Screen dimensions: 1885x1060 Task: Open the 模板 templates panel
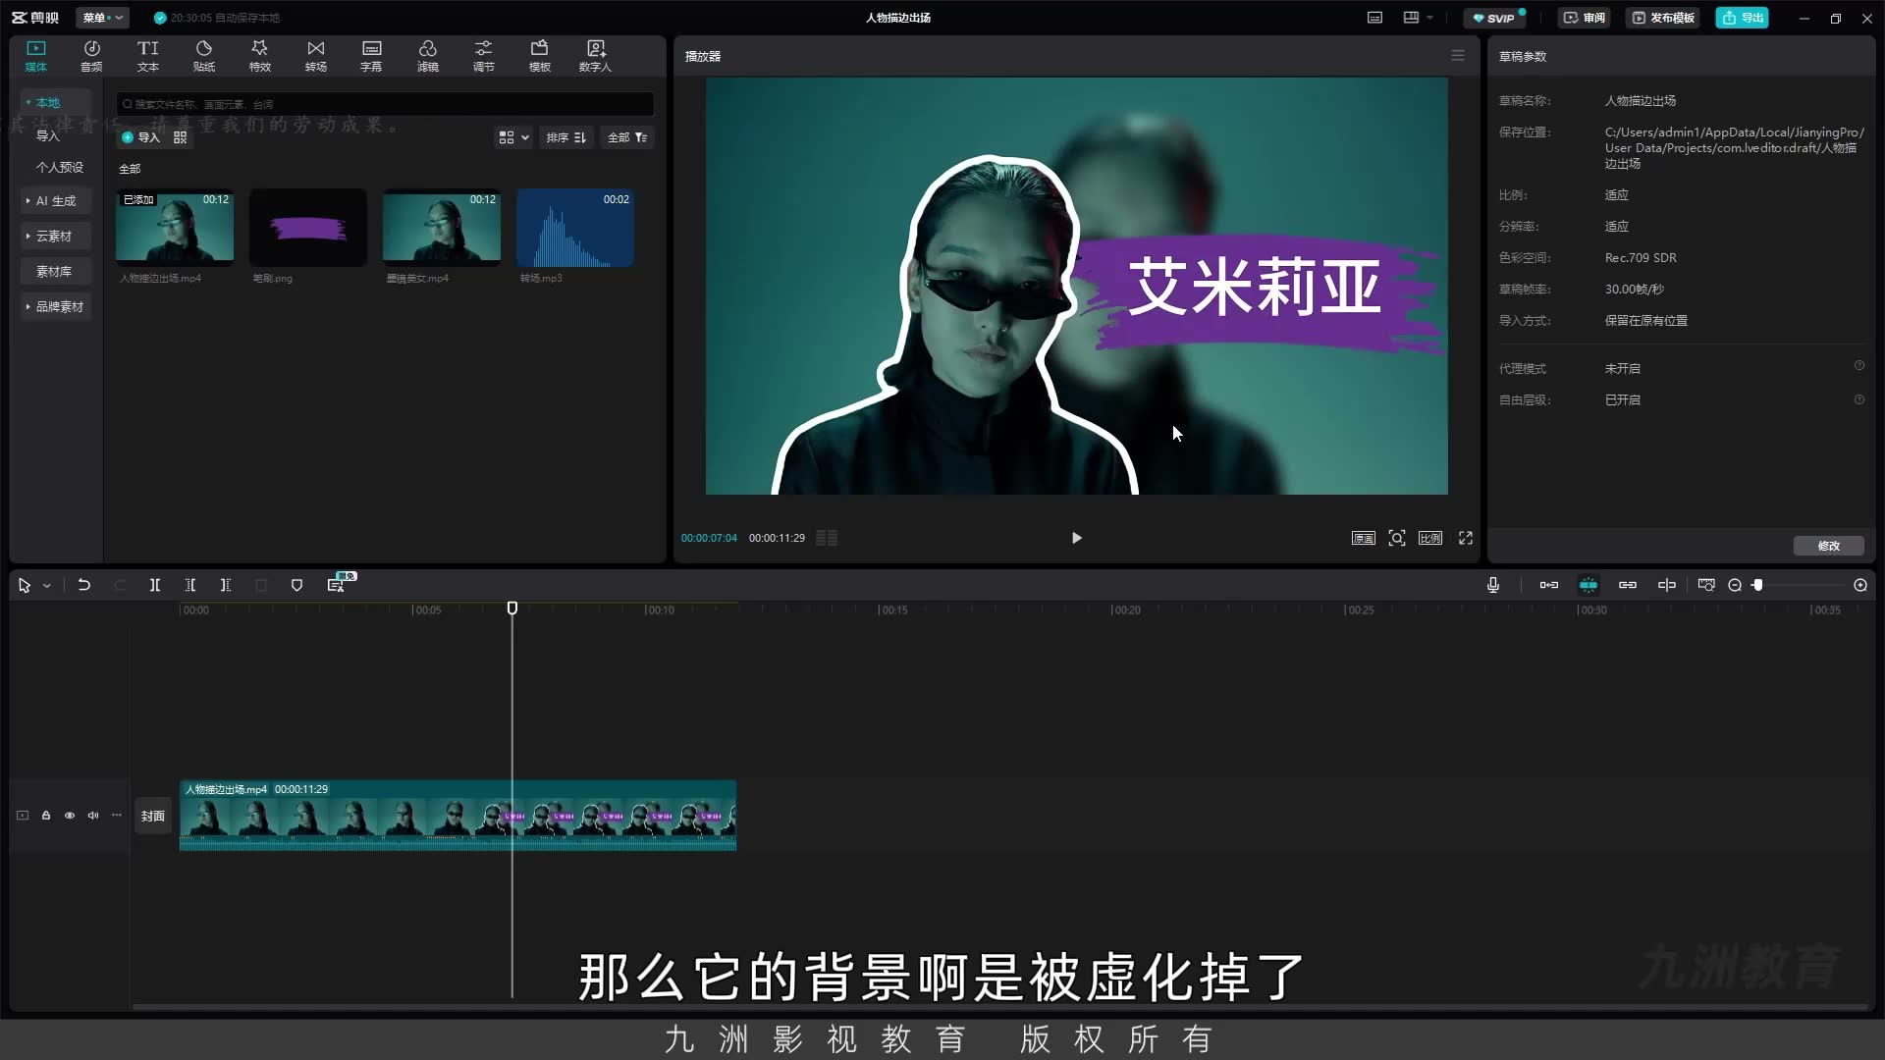(x=540, y=56)
